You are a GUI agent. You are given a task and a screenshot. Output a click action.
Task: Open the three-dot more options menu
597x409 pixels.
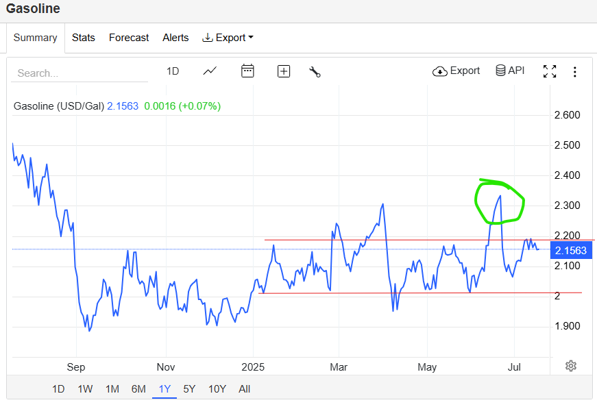(x=574, y=71)
